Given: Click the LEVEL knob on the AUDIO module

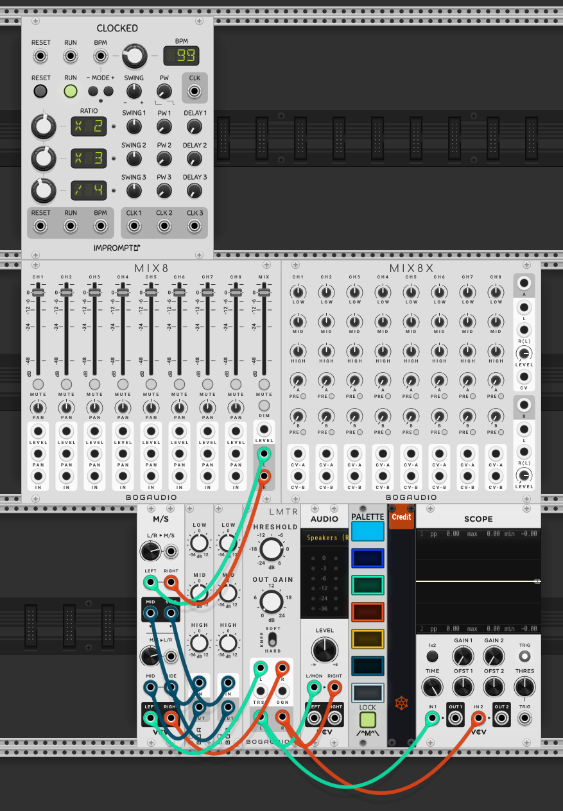Looking at the screenshot, I should coord(325,650).
